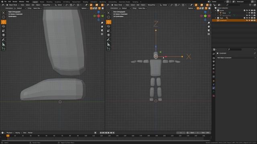Select the Measure tool in left viewport
Viewport: 257px width, 144px height.
point(4,44)
